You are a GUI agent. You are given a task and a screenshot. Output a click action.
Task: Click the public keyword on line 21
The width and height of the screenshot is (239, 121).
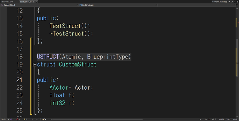click(46, 80)
